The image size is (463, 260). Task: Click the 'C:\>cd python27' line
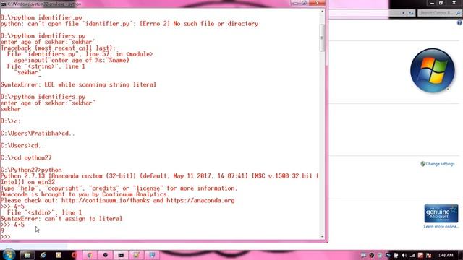26,157
